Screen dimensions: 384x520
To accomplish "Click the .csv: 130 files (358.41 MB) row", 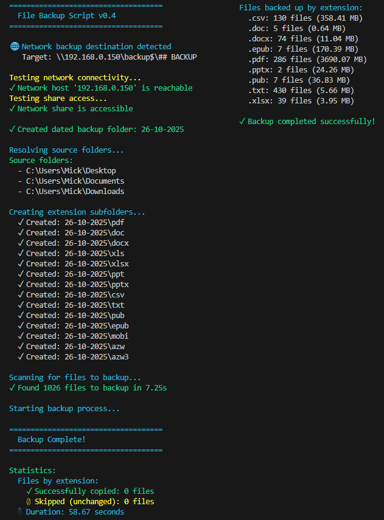I will 305,18.
